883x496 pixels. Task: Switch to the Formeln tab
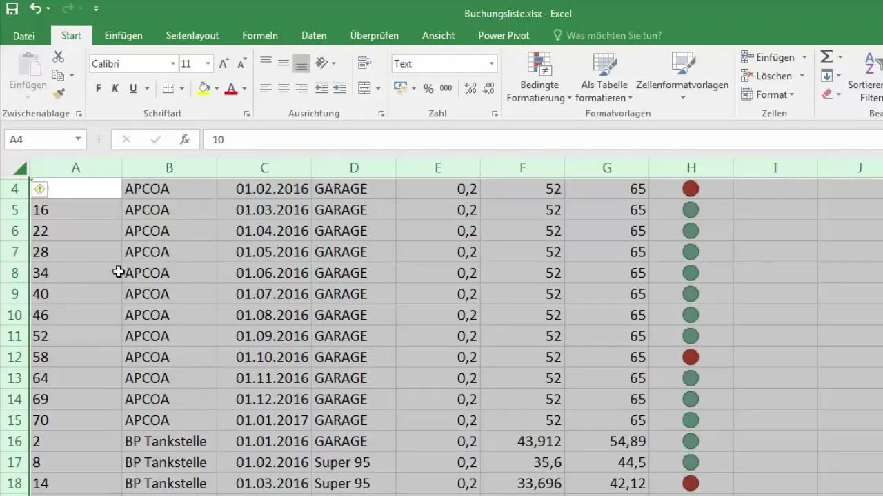click(260, 36)
